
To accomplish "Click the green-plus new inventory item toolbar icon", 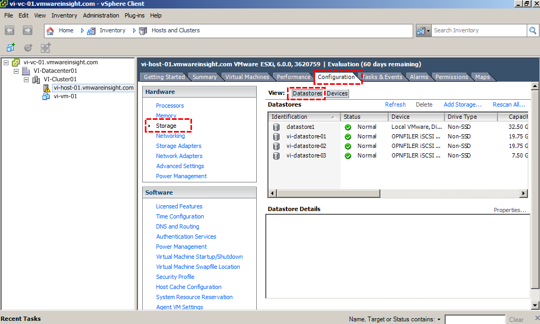I will [x=11, y=47].
